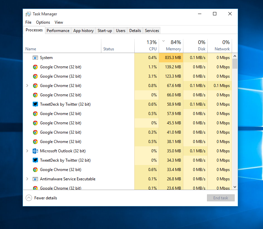Click the 1.1% CPU cell
This screenshot has width=263, height=229.
point(147,67)
